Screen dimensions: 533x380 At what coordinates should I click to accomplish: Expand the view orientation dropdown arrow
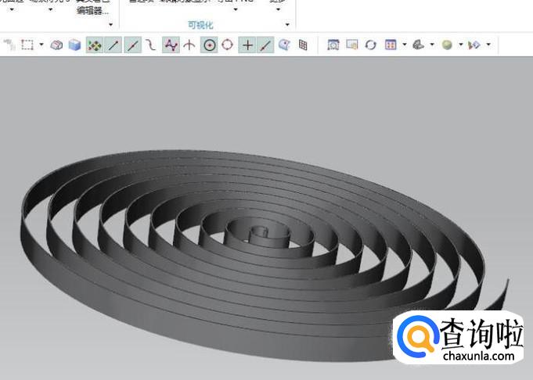coord(432,45)
